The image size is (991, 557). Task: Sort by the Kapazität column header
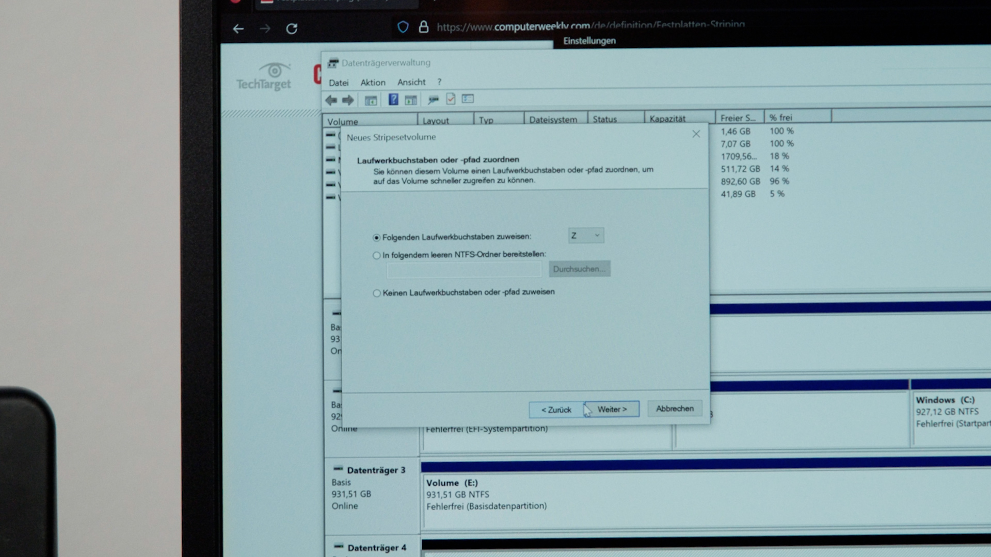tap(680, 118)
